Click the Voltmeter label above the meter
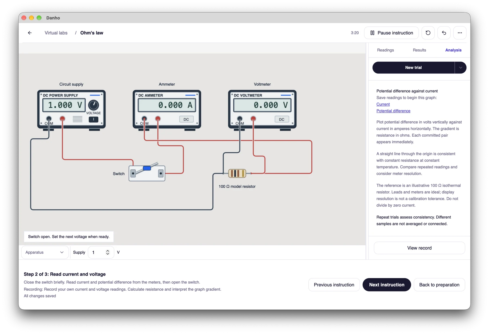The image size is (489, 334). coord(262,84)
